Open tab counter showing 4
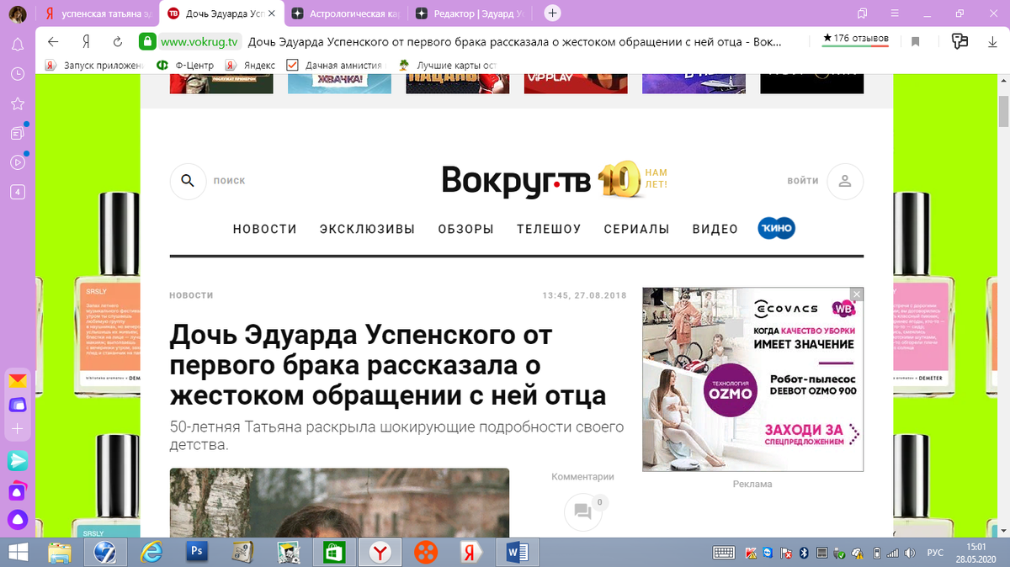The height and width of the screenshot is (567, 1010). click(17, 192)
